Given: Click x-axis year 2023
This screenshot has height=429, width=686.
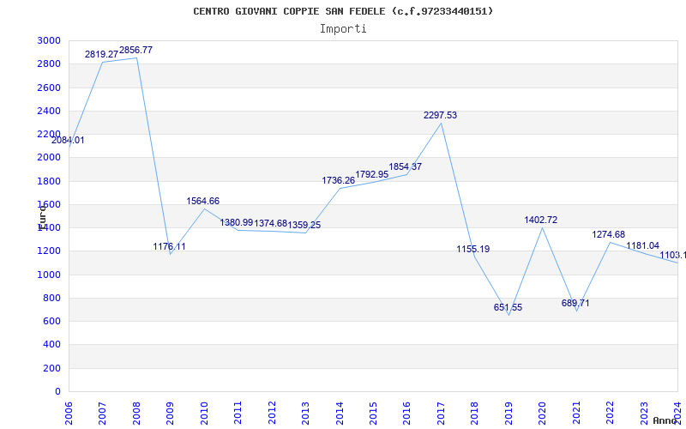Looking at the screenshot, I should pyautogui.click(x=644, y=414).
